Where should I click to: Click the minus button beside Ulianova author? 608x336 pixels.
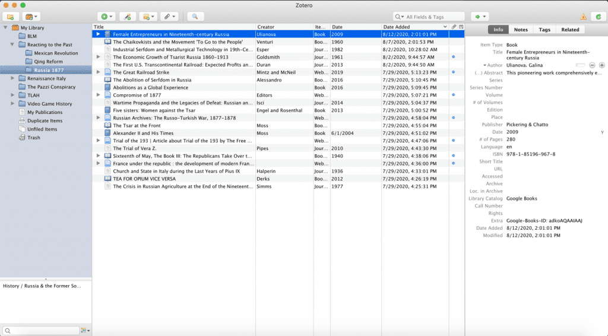[592, 65]
